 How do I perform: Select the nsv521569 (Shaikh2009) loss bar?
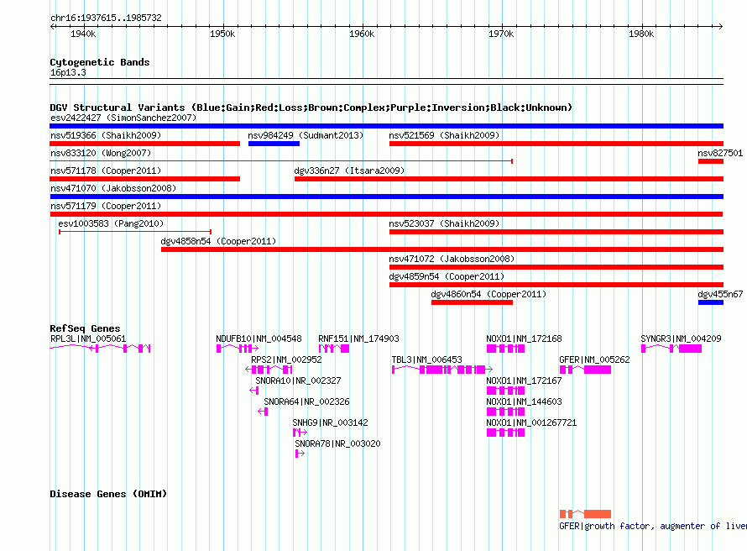[556, 144]
